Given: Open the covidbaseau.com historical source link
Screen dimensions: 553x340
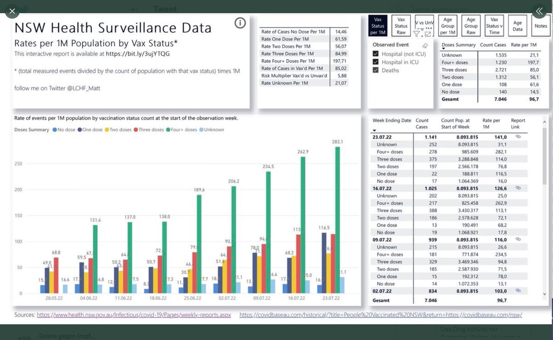Looking at the screenshot, I should (381, 315).
